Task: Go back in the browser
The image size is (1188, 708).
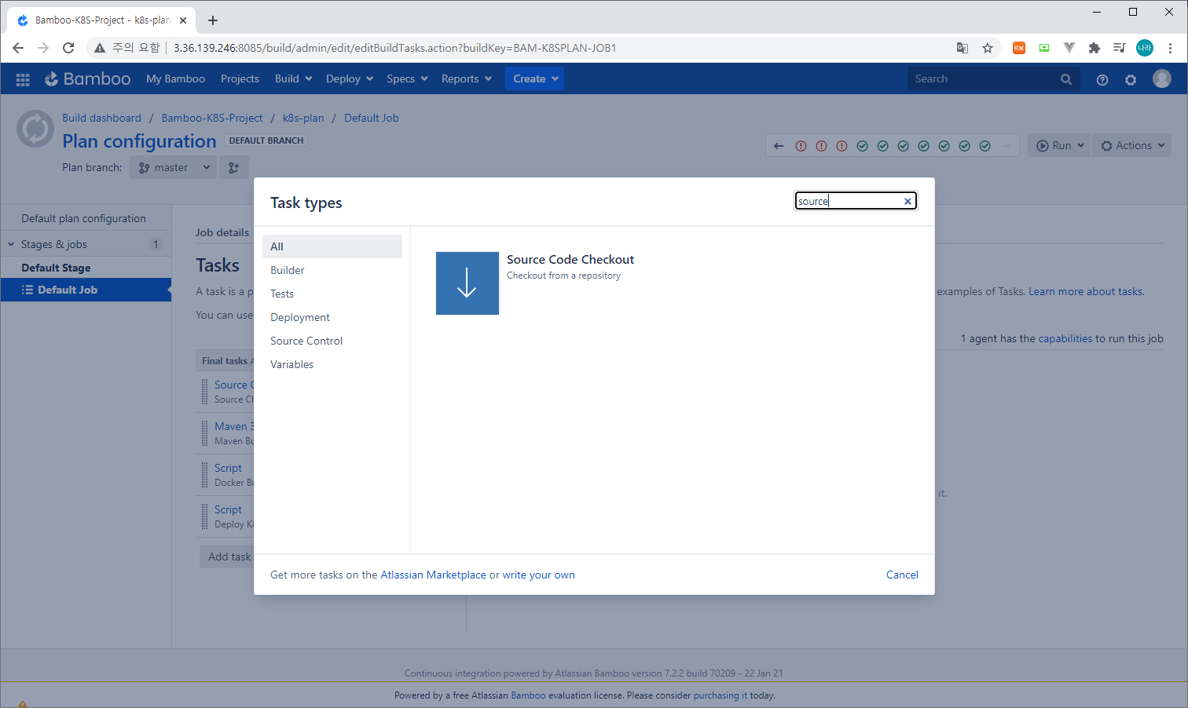Action: coord(18,48)
